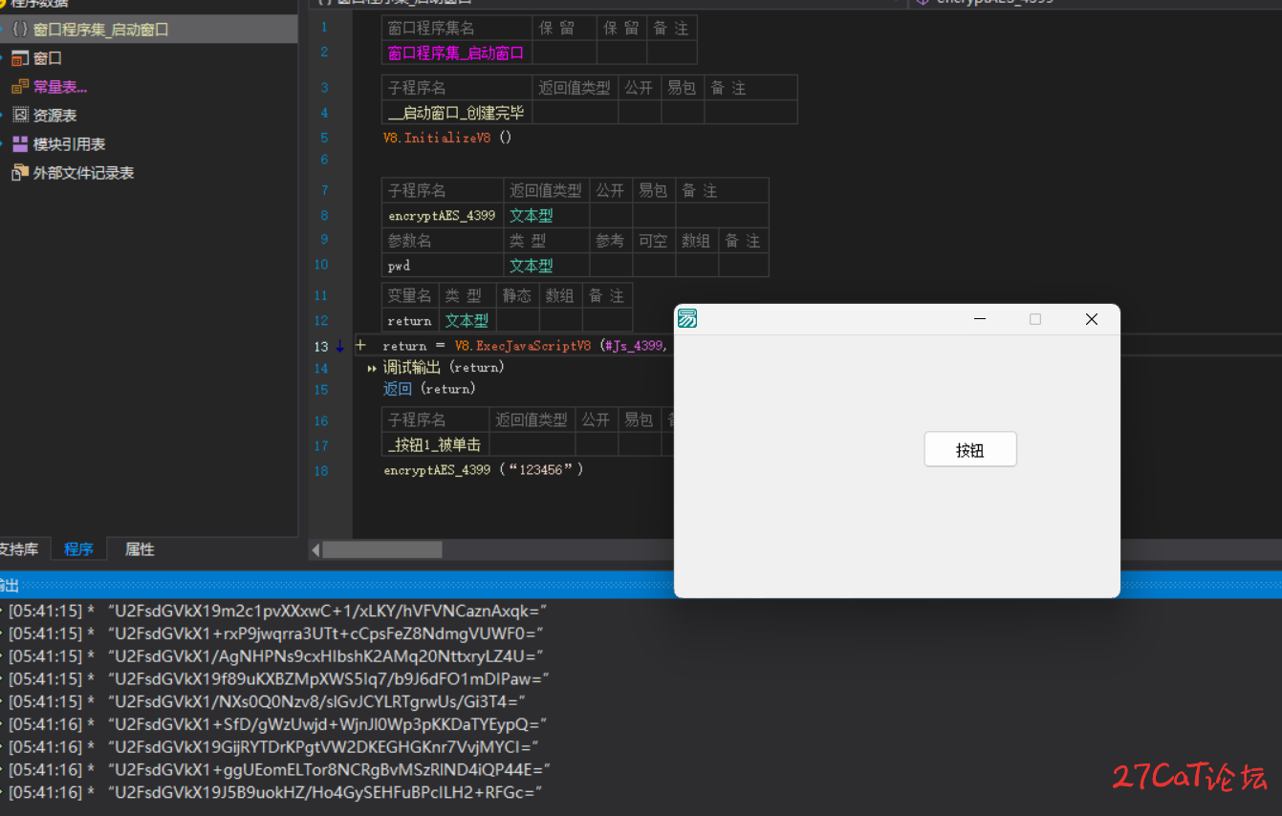
Task: Click output line ending in sIGvJCYLRTgrwUs/Gi3T4=
Action: click(268, 701)
